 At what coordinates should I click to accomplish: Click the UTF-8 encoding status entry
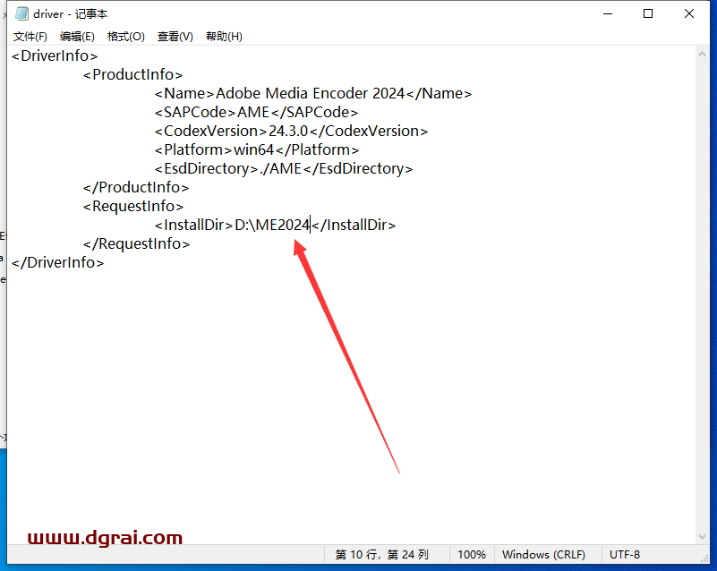(625, 555)
